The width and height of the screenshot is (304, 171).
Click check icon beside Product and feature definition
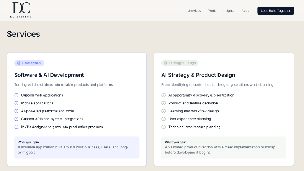(x=164, y=103)
